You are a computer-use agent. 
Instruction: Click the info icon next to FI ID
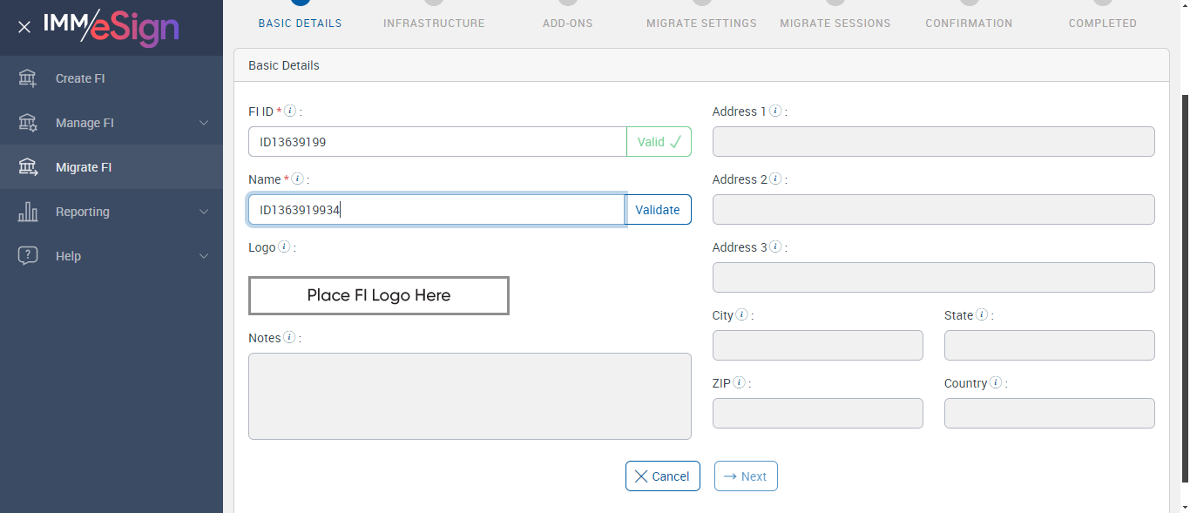291,111
